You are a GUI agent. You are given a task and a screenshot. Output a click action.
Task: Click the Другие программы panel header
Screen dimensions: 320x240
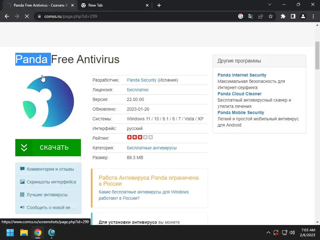(259, 61)
